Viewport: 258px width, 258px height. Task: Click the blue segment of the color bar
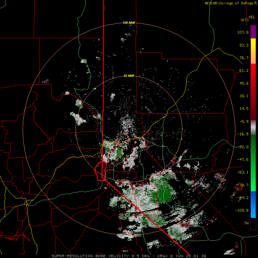point(253,204)
